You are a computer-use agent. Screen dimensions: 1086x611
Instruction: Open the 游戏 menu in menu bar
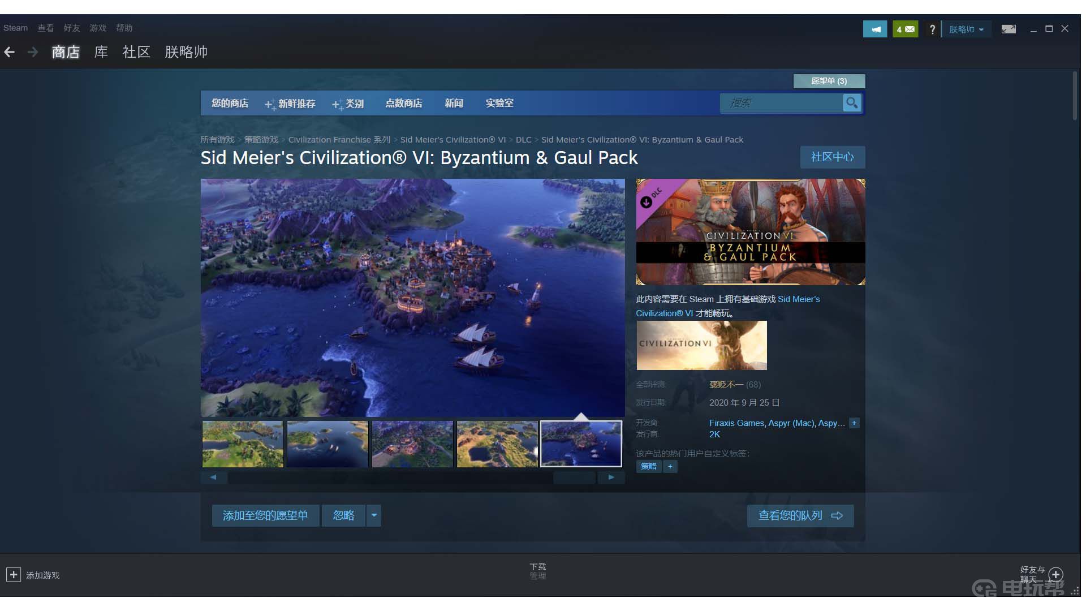97,28
